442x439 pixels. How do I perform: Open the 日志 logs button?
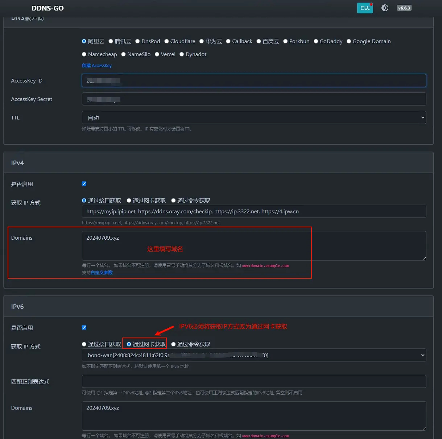pos(365,8)
